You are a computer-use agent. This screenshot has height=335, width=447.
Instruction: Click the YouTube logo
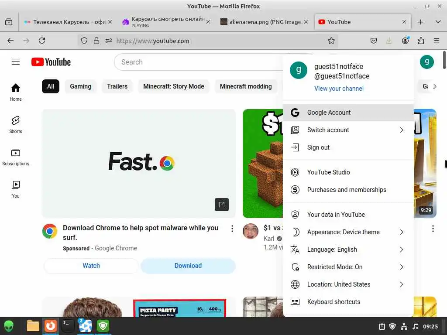coord(51,62)
